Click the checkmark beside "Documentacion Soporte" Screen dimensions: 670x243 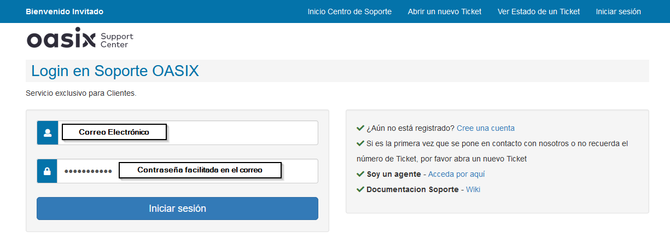[360, 189]
